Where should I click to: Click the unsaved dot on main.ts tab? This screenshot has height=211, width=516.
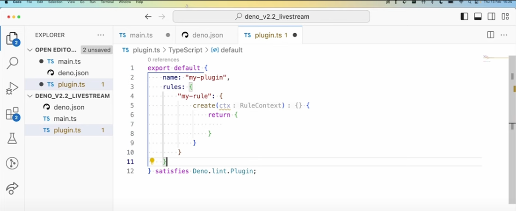168,35
